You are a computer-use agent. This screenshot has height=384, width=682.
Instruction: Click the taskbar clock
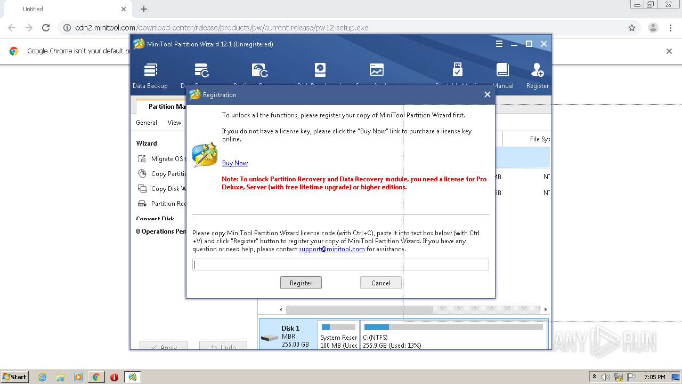654,377
